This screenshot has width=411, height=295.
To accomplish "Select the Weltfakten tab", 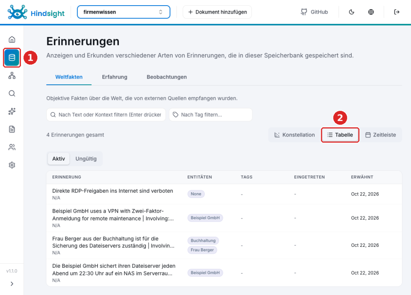I will point(69,77).
